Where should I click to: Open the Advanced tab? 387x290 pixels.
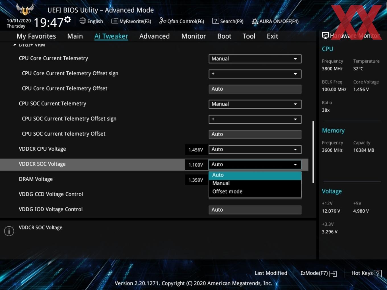click(155, 36)
